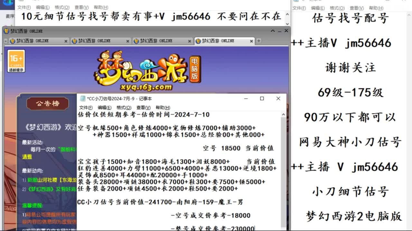Image resolution: width=412 pixels, height=231 pixels.
Task: Open the tab list dropdown left of game tabs
Action: pos(5,41)
